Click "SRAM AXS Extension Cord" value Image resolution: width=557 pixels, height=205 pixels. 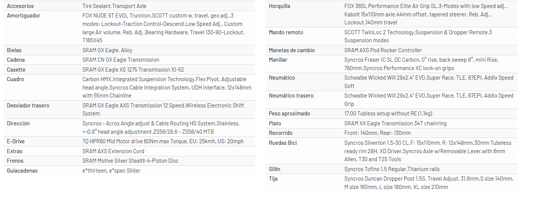point(113,151)
